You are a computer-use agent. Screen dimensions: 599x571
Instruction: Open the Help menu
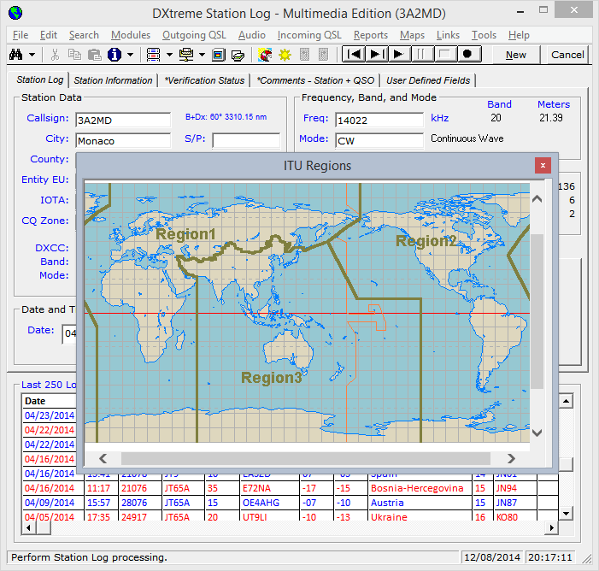coord(519,35)
